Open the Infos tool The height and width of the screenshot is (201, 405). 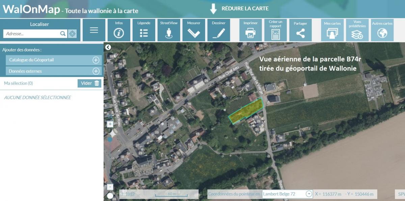pos(119,30)
